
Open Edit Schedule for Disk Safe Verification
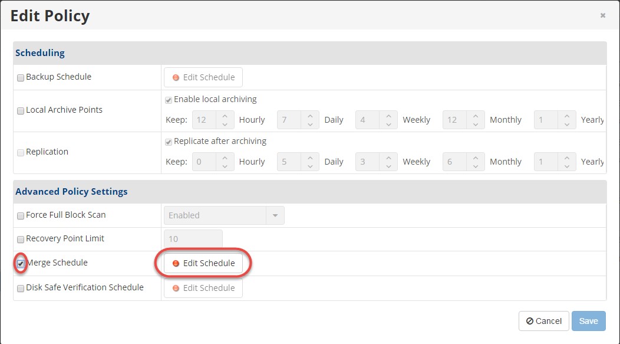[x=203, y=288]
